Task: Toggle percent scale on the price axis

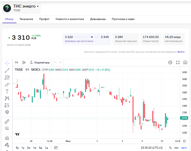Action: pyautogui.click(x=170, y=148)
